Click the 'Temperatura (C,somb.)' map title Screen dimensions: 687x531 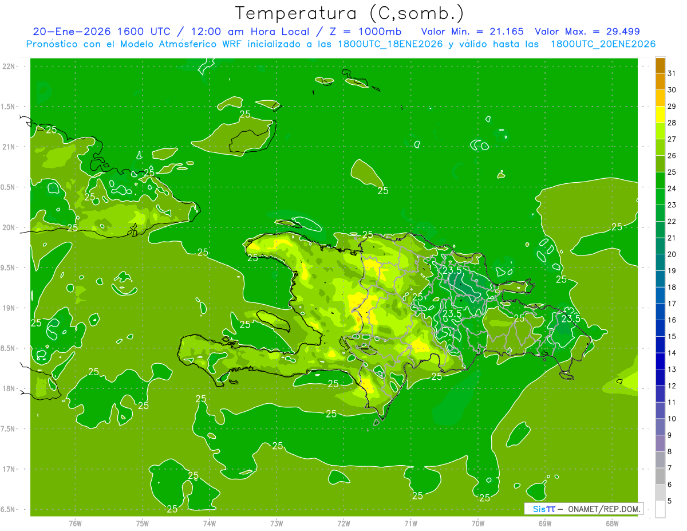coord(350,13)
